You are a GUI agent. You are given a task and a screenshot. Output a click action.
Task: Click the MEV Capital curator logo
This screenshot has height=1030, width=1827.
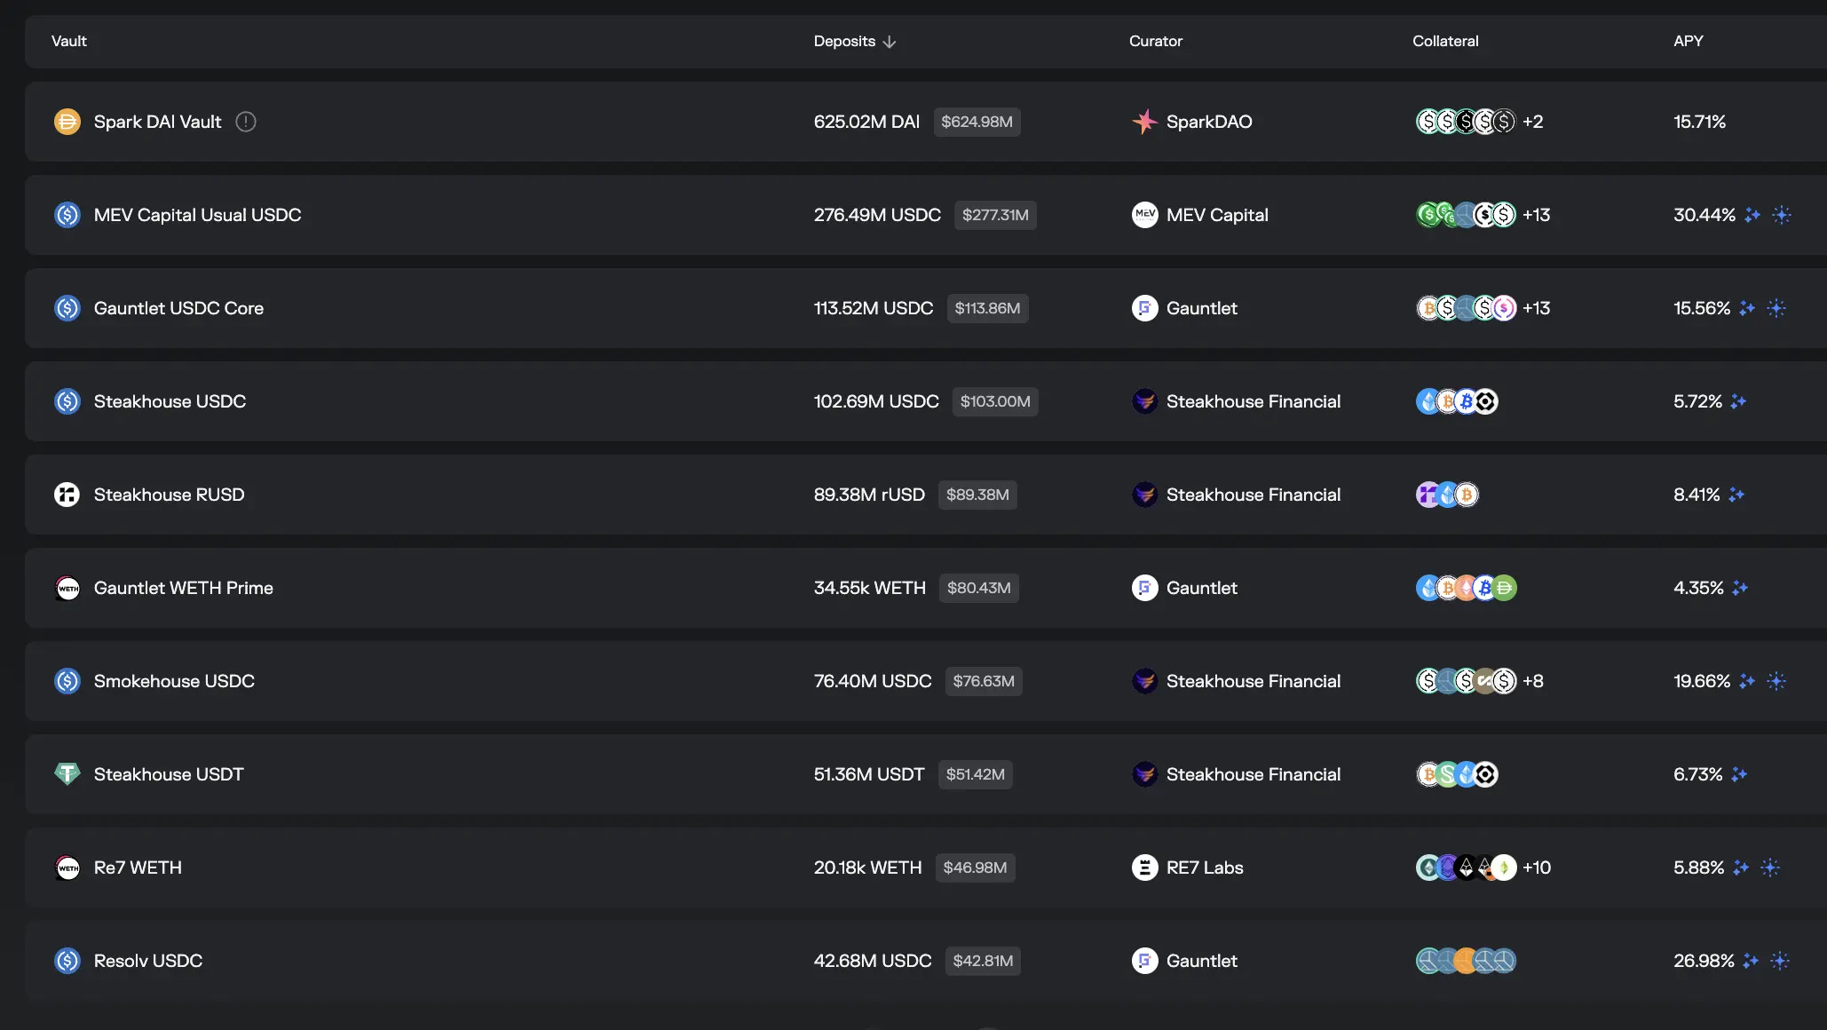(1144, 215)
